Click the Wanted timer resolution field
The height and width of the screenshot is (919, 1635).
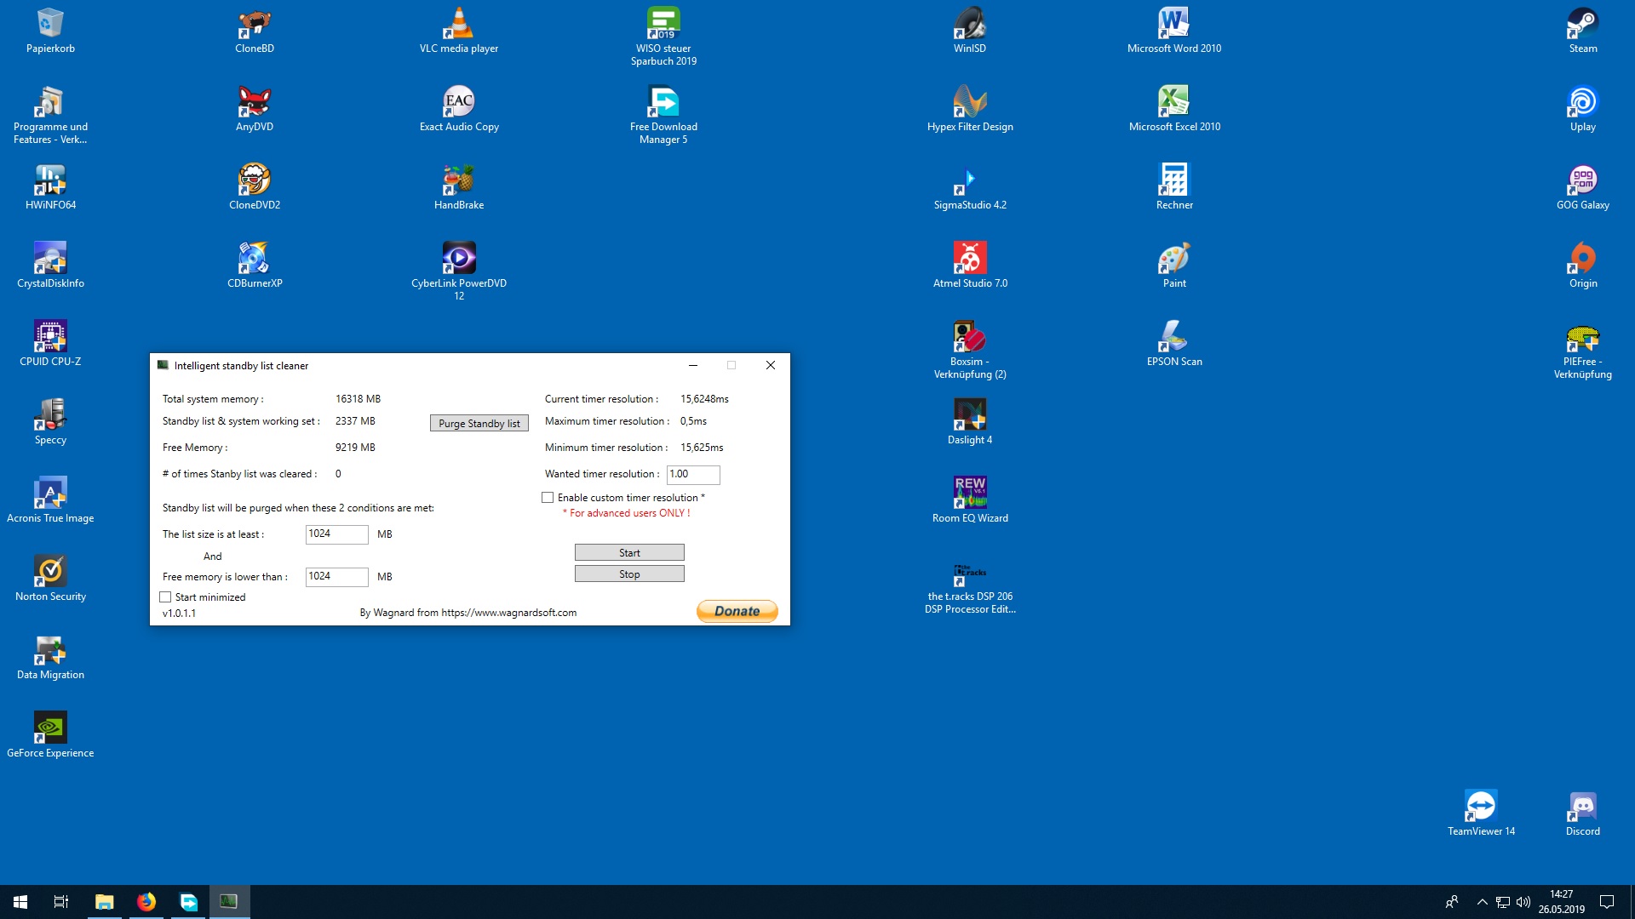coord(692,475)
